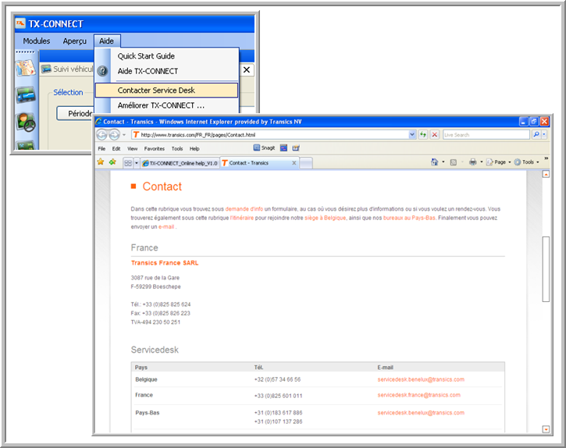Select Contacter Service Desk menu entry
The height and width of the screenshot is (448, 566).
(156, 91)
